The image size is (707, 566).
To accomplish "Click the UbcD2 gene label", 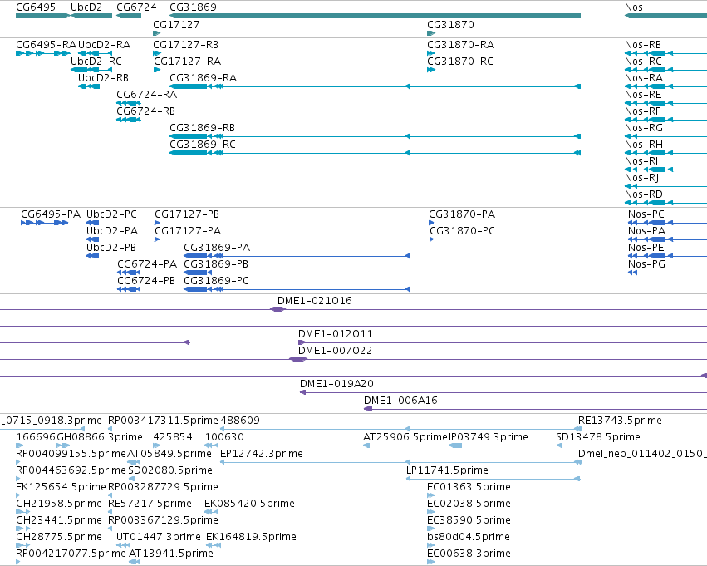I will (86, 7).
